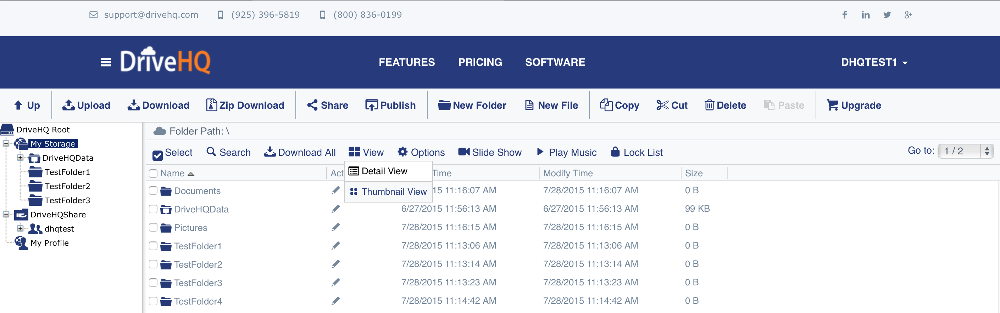Open the DHQTEST1 account dropdown
The image size is (1000, 313).
click(x=874, y=62)
